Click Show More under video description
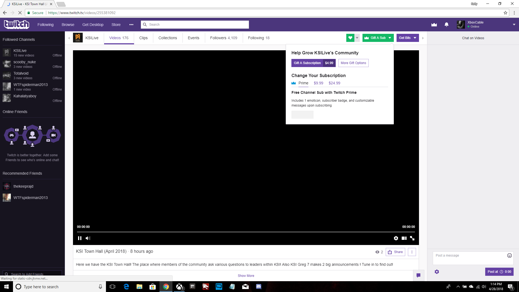519x292 pixels. point(246,276)
